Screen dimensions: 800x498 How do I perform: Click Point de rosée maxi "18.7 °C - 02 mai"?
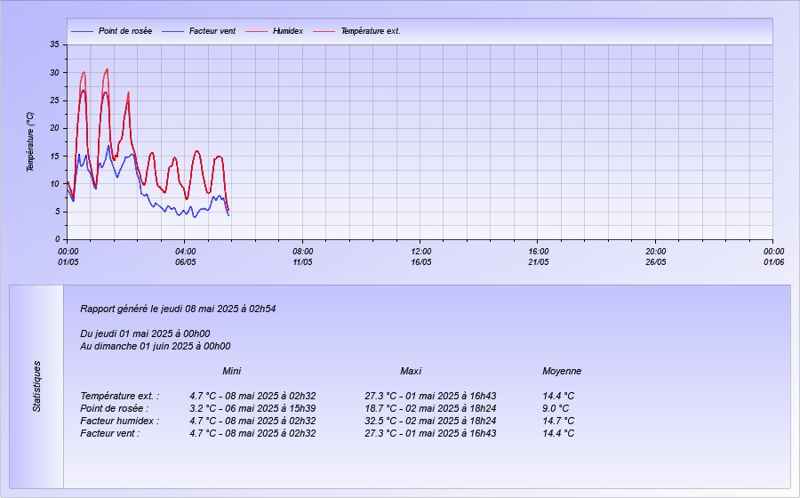point(430,408)
